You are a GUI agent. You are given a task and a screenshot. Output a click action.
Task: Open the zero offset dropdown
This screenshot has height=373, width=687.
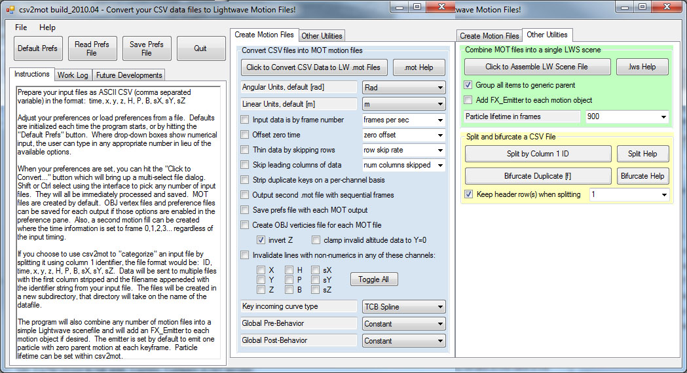click(403, 135)
